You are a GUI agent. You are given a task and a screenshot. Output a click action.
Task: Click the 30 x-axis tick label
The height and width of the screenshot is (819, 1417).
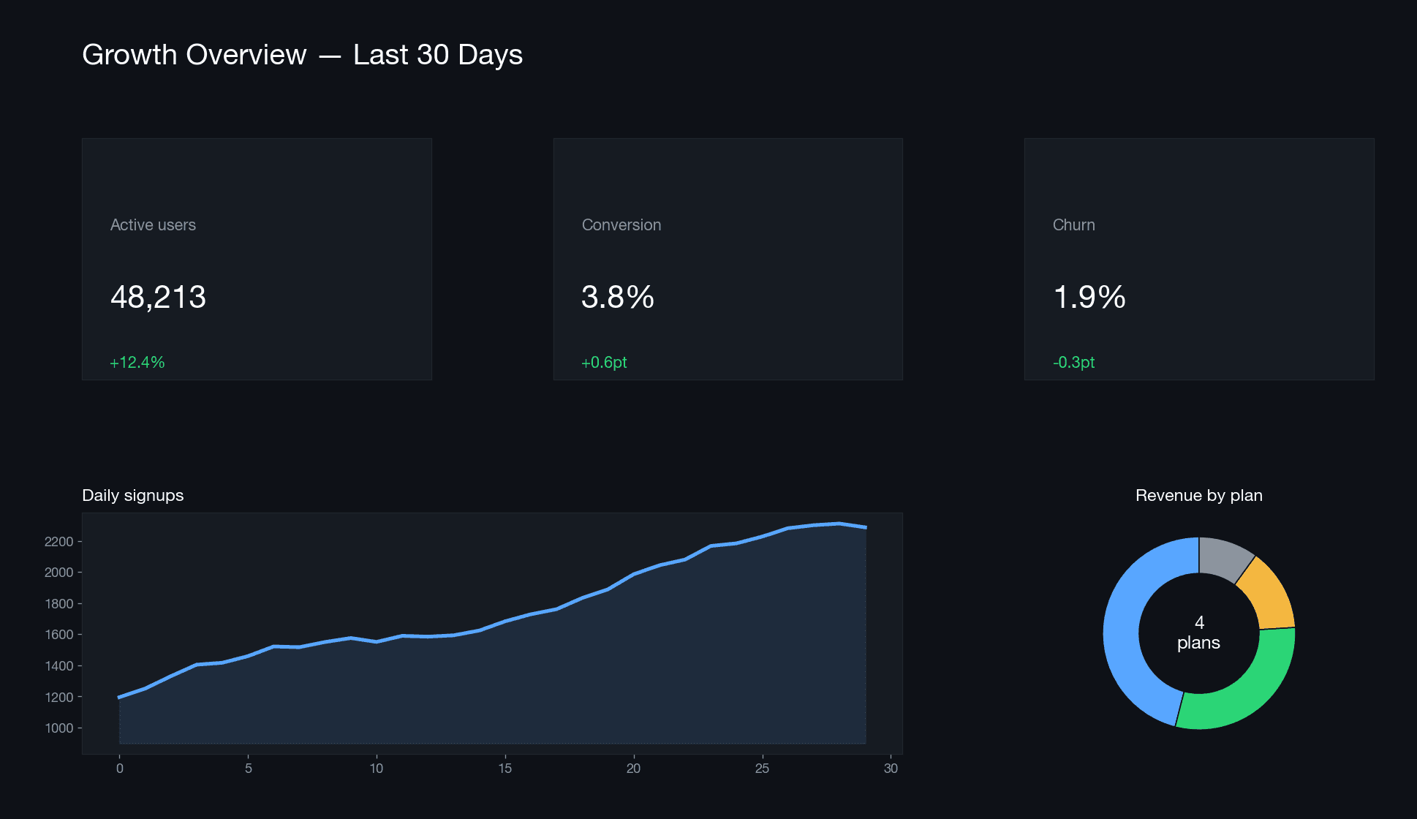pos(891,769)
